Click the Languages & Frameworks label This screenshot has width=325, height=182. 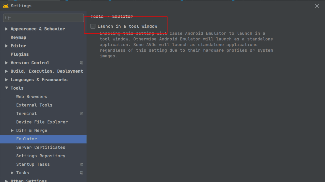click(39, 80)
